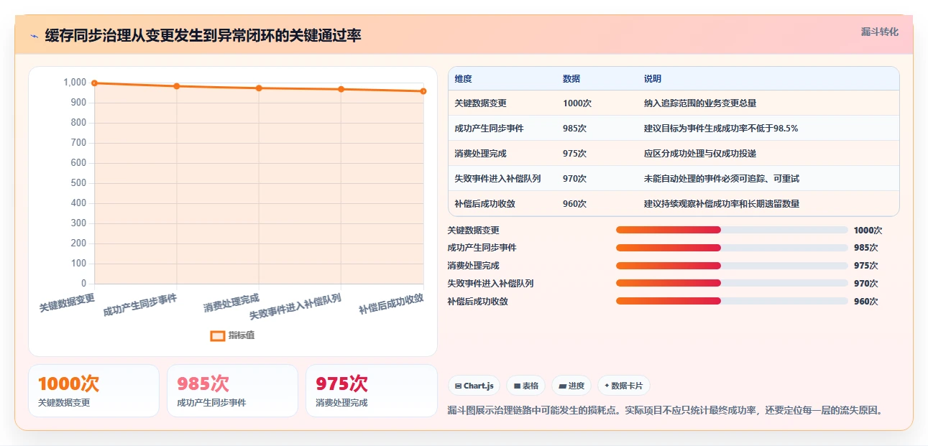
Task: Click the 960次 value beside the last progress bar
Action: [866, 302]
